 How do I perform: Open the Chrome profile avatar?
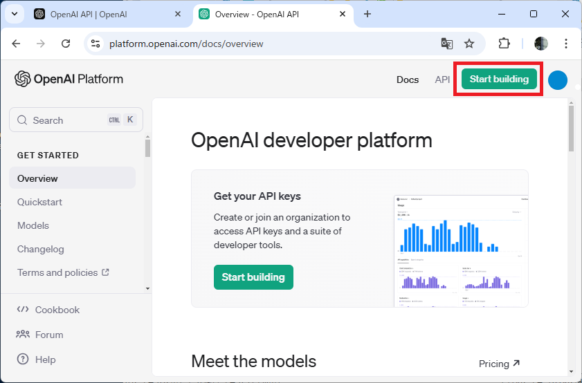(540, 44)
